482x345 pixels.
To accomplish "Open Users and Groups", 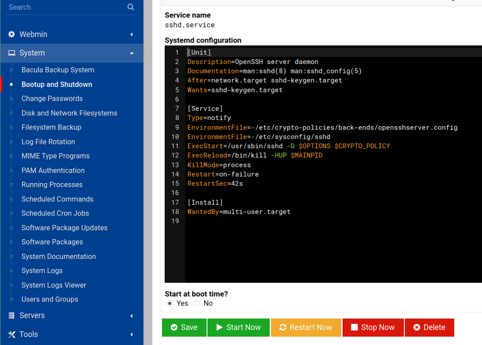I will click(49, 299).
